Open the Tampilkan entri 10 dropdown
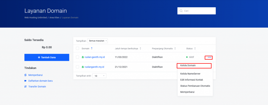This screenshot has height=105, width=268. pyautogui.click(x=99, y=76)
